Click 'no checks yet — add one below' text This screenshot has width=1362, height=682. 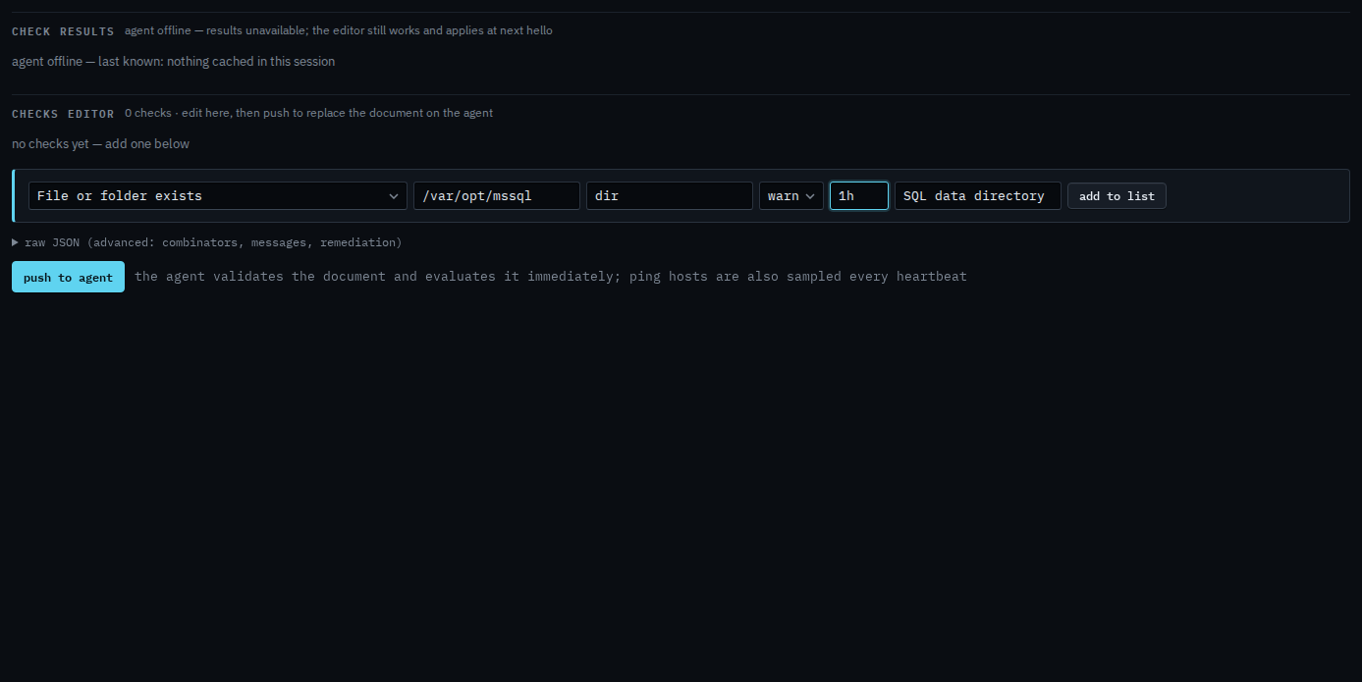click(100, 144)
